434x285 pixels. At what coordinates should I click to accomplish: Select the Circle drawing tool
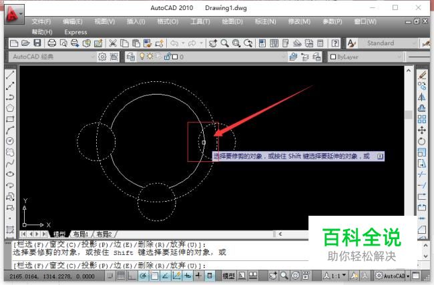(10, 141)
